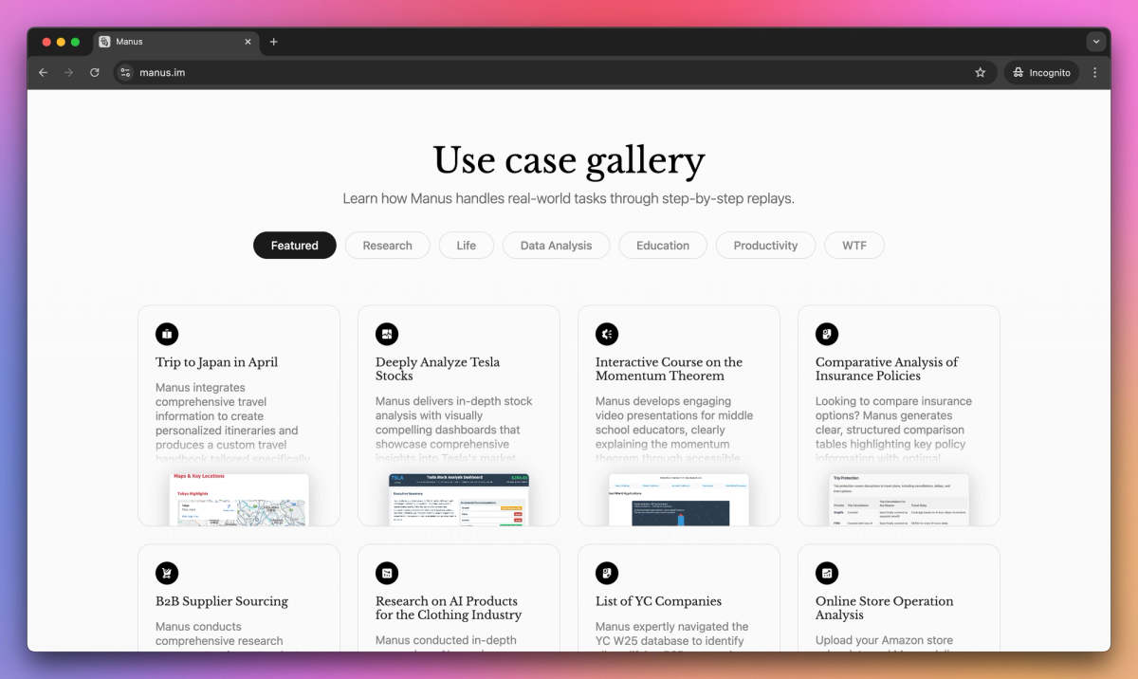Click the Trip Protection table preview thumbnail
The width and height of the screenshot is (1138, 679).
point(899,500)
